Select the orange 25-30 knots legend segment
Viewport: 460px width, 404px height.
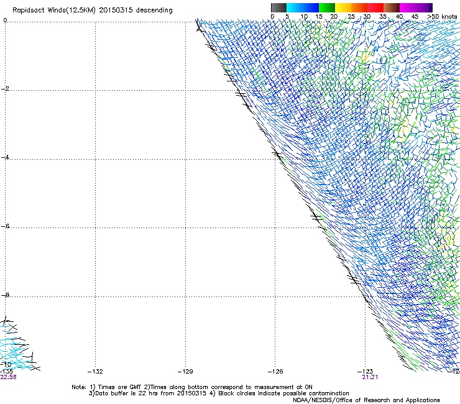point(359,7)
